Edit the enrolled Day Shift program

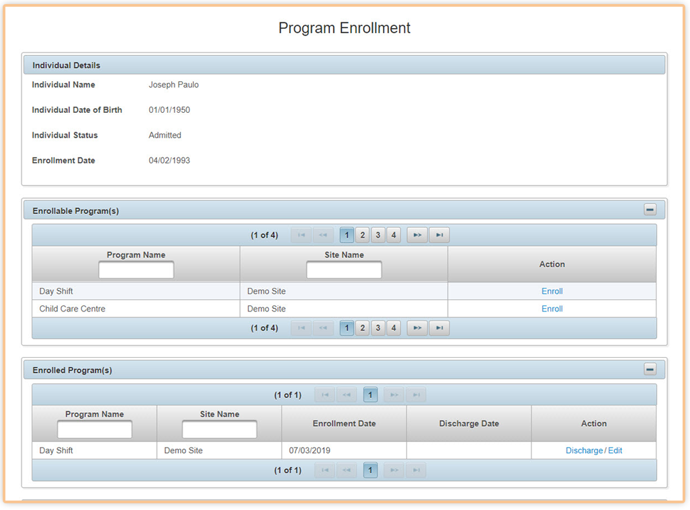click(x=615, y=450)
